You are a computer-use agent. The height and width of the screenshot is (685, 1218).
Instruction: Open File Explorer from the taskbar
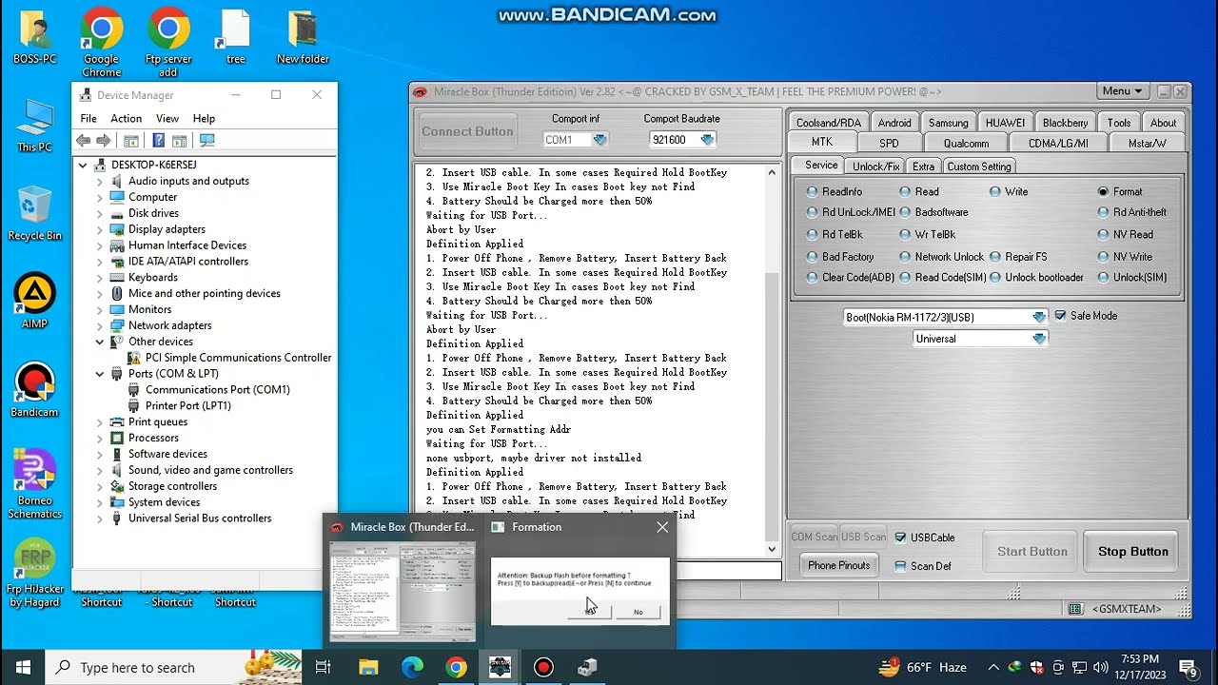[368, 667]
